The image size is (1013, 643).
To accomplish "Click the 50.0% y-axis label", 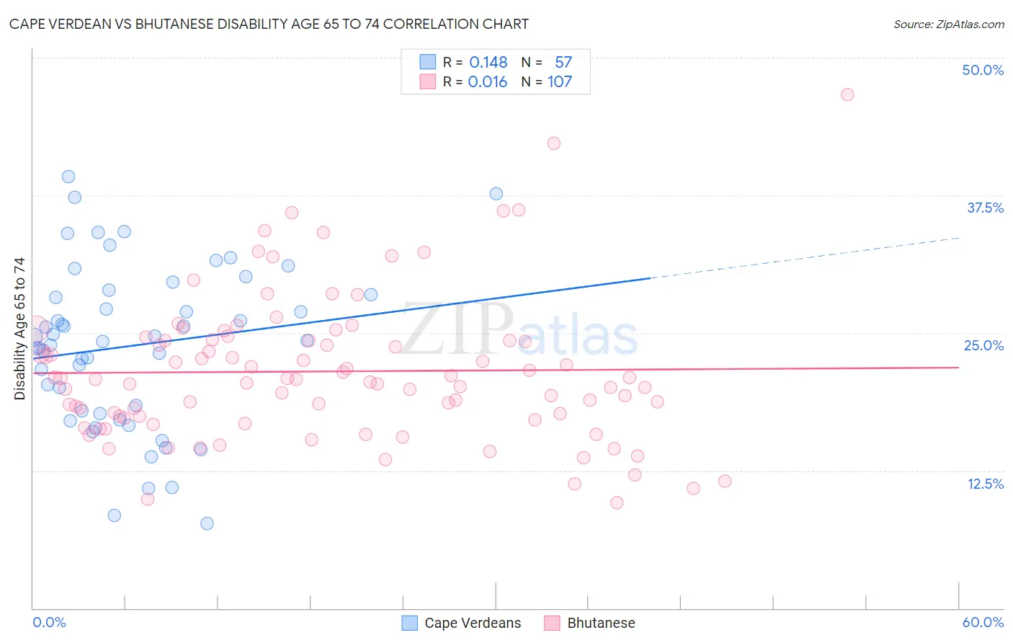I will click(983, 70).
